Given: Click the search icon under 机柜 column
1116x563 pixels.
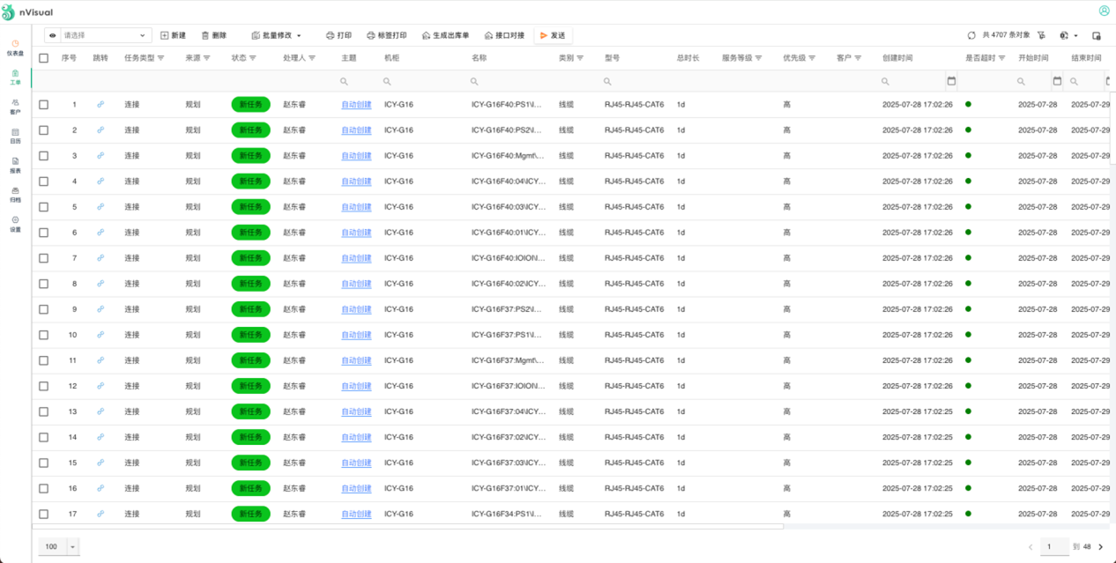Looking at the screenshot, I should coord(387,81).
